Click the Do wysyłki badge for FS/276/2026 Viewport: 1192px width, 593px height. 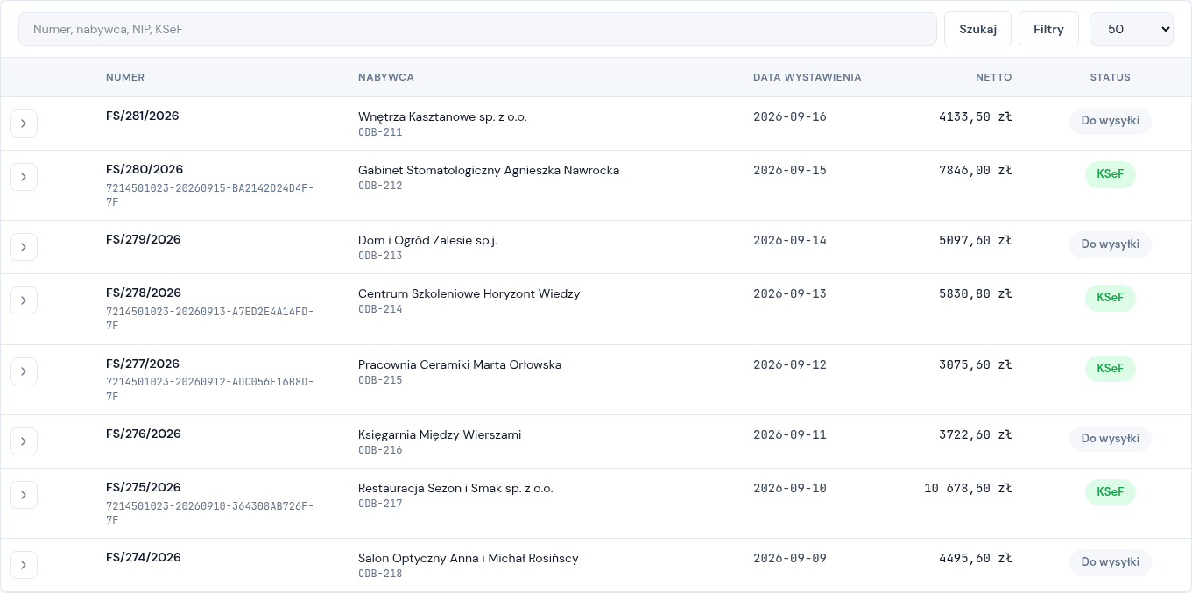1111,439
